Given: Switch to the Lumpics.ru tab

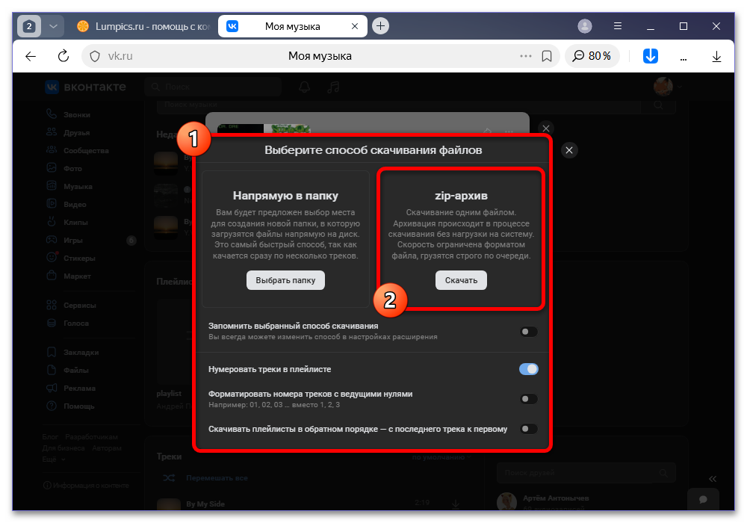Looking at the screenshot, I should tap(143, 26).
